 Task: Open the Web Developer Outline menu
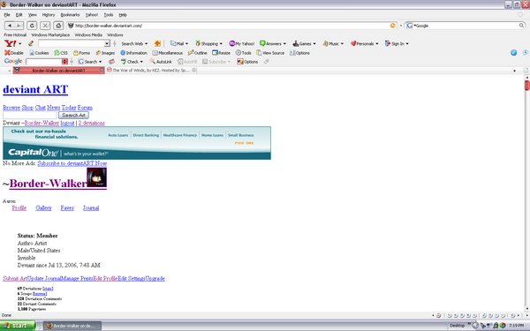click(x=197, y=53)
